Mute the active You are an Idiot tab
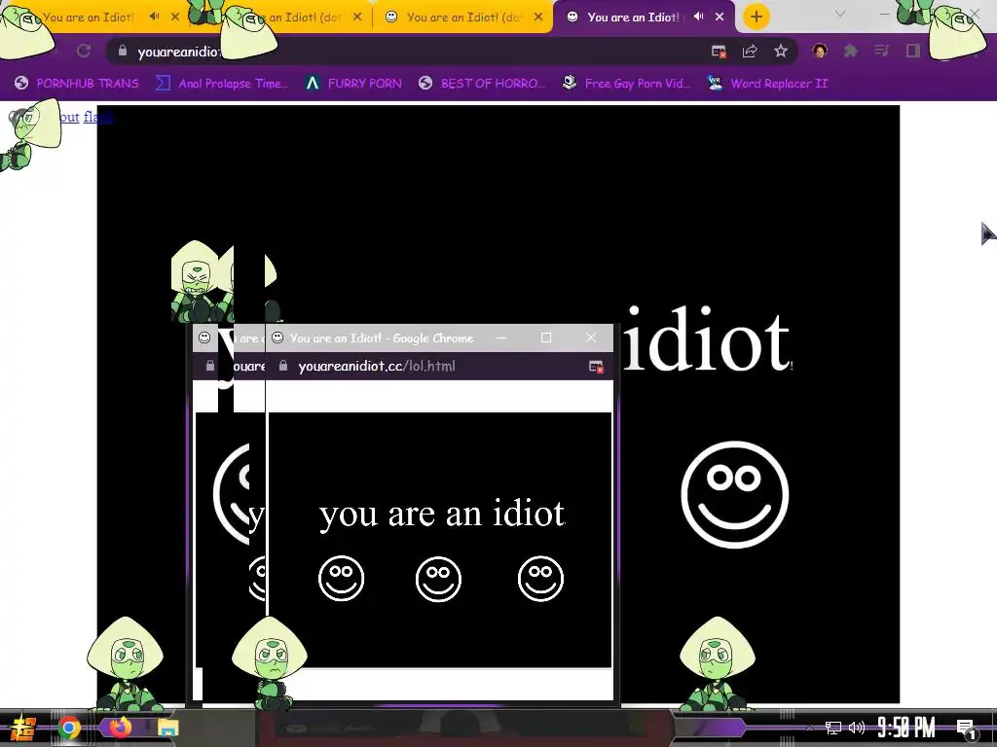Screen dimensions: 997x747 click(699, 17)
